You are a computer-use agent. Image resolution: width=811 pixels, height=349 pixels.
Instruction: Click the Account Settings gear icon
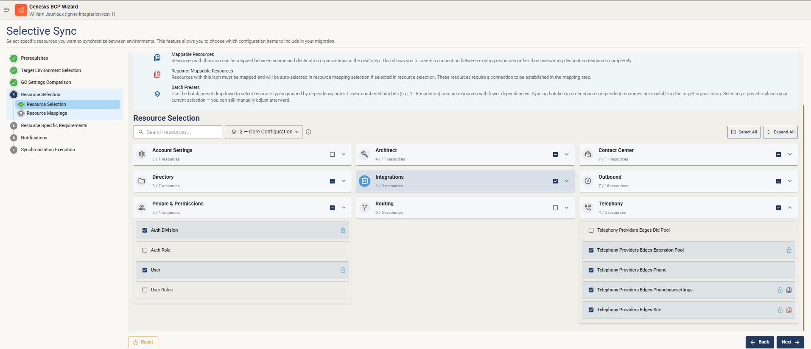pyautogui.click(x=142, y=155)
